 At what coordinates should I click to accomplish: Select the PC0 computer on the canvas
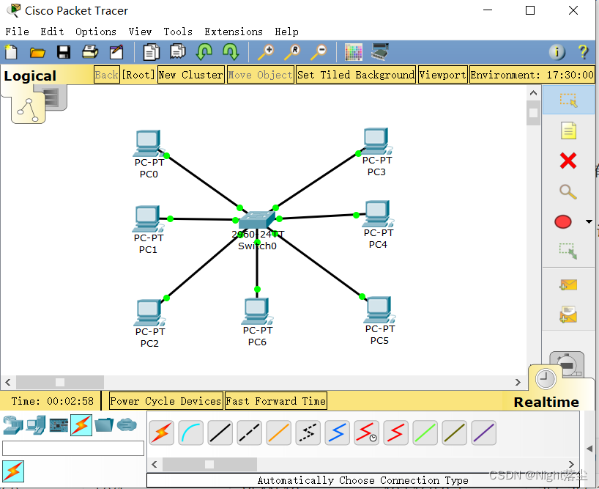(x=149, y=144)
